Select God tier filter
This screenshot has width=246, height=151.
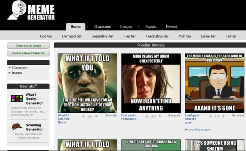click(46, 36)
